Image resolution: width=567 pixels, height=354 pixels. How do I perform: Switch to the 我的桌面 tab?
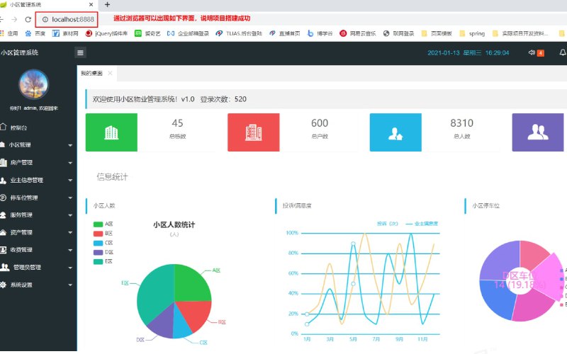(x=91, y=73)
